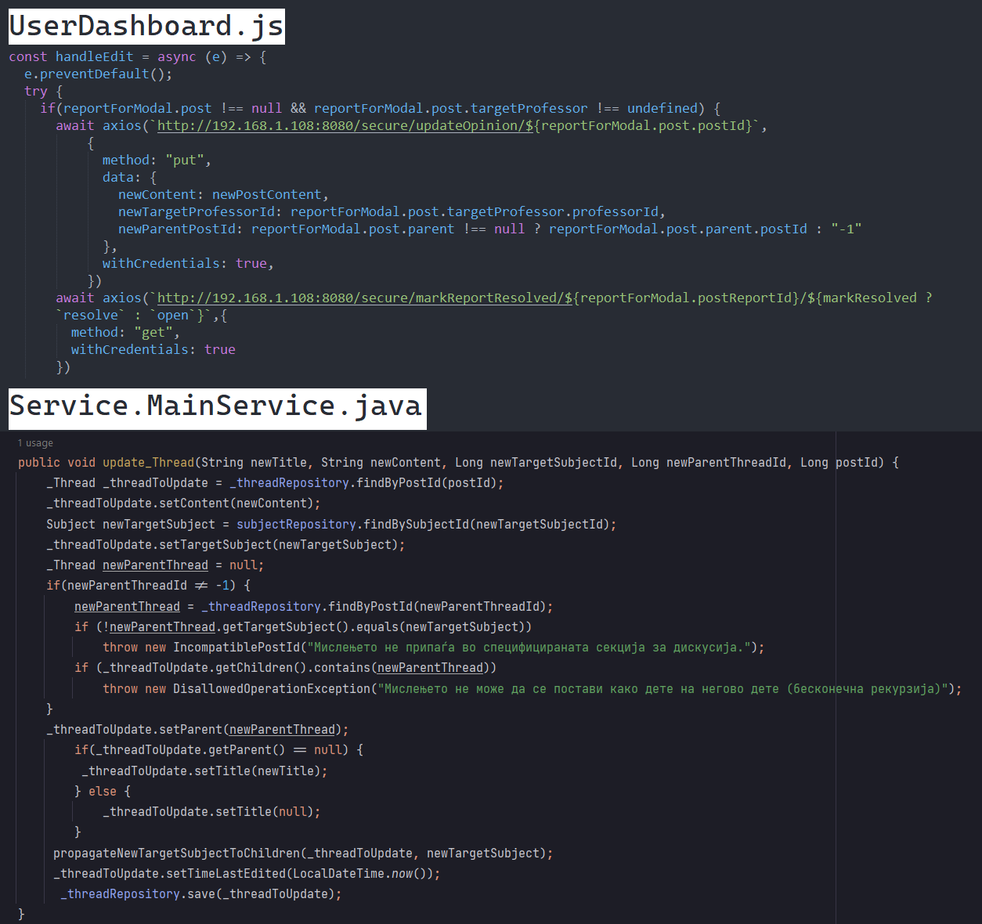
Task: Click the _threadRepository.save call
Action: pyautogui.click(x=200, y=894)
